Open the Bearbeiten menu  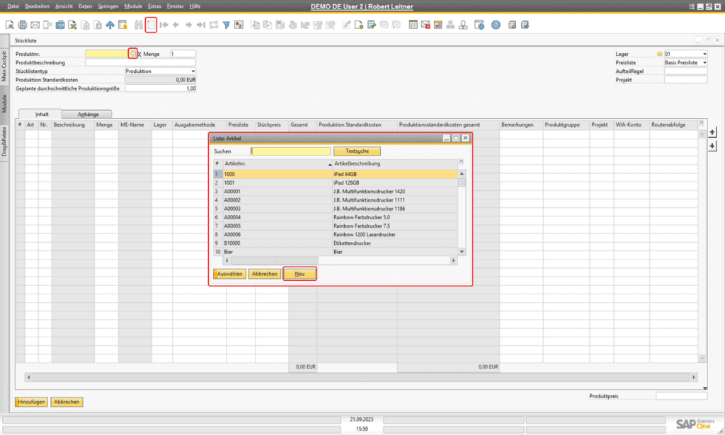37,6
